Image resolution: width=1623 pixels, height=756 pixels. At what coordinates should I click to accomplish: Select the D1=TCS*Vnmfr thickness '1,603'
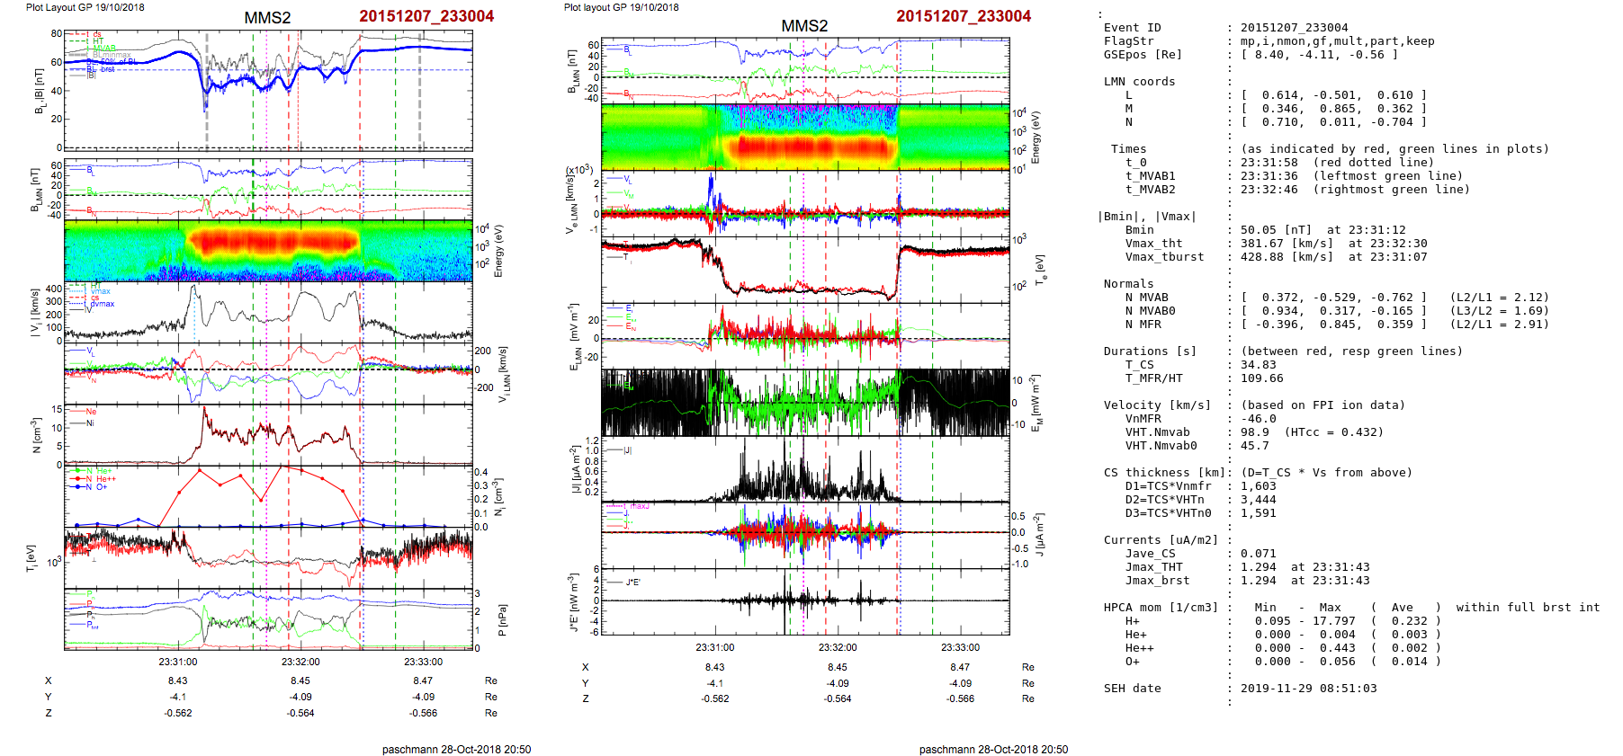tap(1258, 486)
